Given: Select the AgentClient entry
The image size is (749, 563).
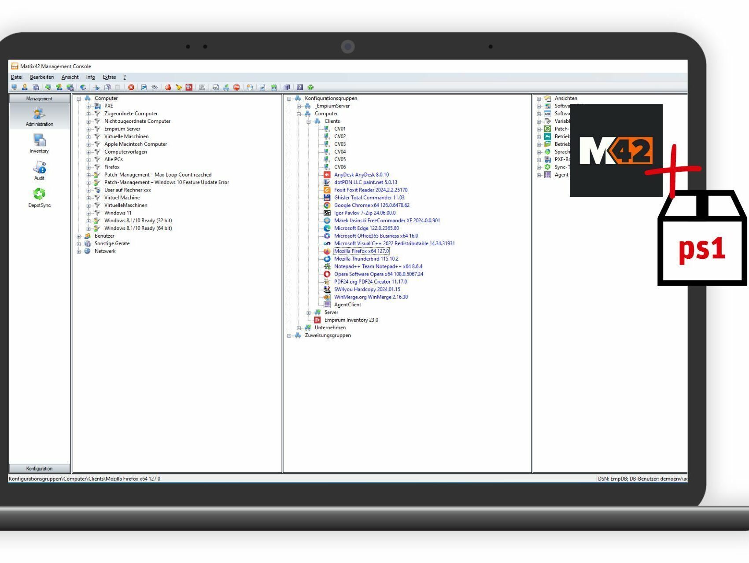Looking at the screenshot, I should (347, 305).
